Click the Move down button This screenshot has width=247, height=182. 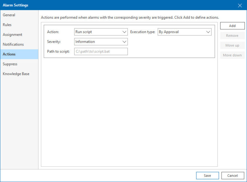232,55
